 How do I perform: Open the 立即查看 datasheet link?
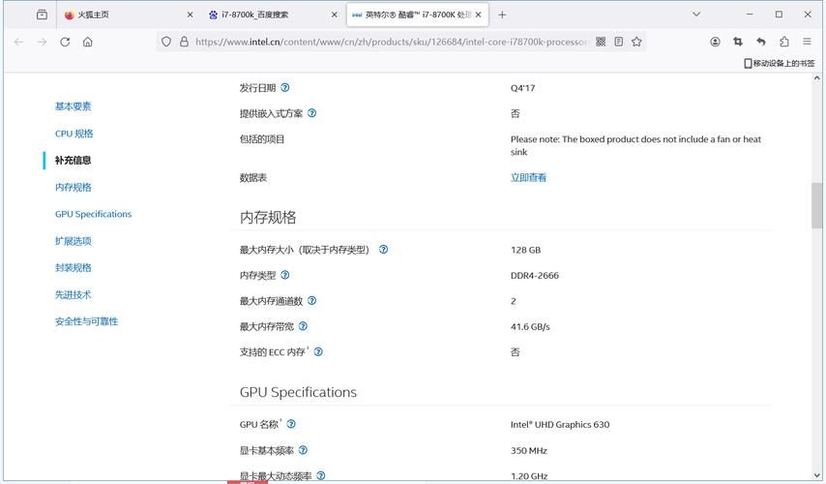528,178
